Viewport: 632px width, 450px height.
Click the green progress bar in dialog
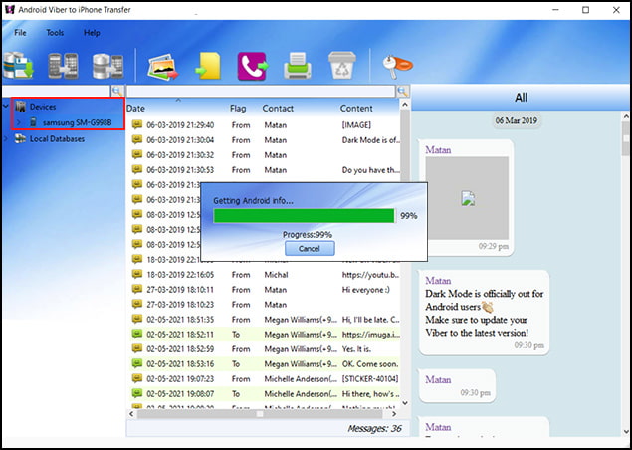coord(304,215)
